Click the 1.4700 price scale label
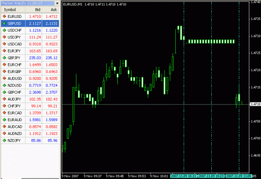Image resolution: width=261 pixels, height=179 pixels. [x=256, y=138]
